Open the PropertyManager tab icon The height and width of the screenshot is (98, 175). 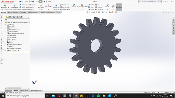tap(10, 17)
